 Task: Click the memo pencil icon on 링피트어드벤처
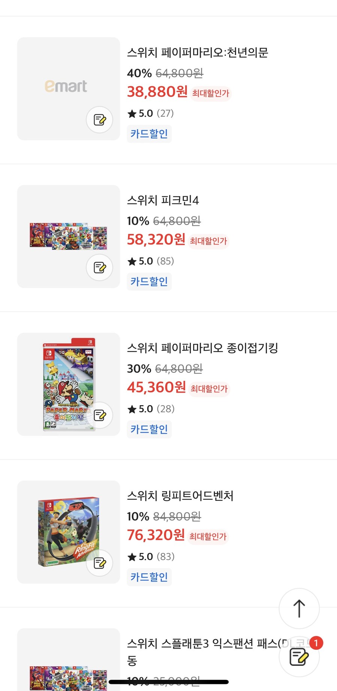tap(99, 563)
